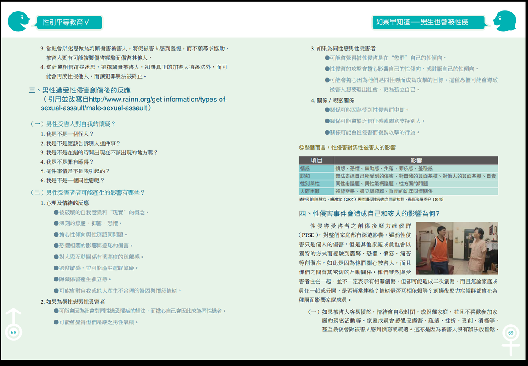This screenshot has width=528, height=366.
Task: Click the photo of man and woman talking
Action: coord(457,248)
